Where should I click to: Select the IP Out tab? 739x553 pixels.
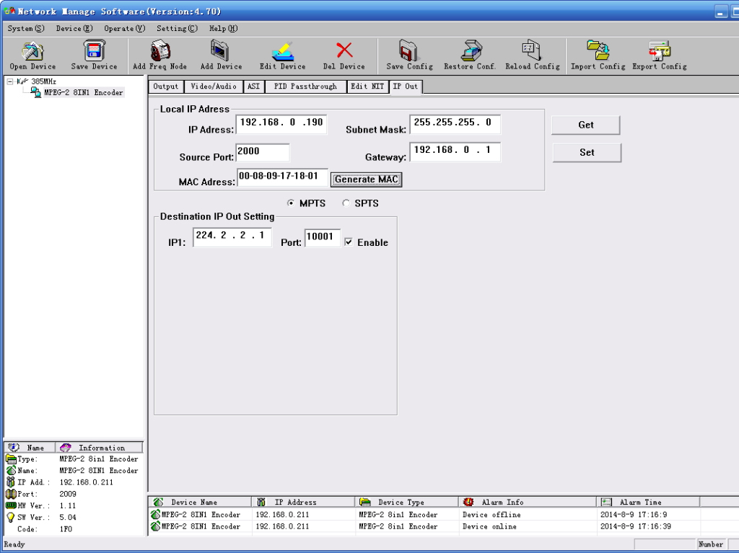pos(406,87)
